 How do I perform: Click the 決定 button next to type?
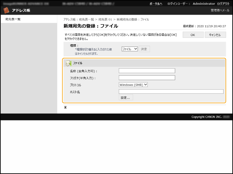click(144, 49)
